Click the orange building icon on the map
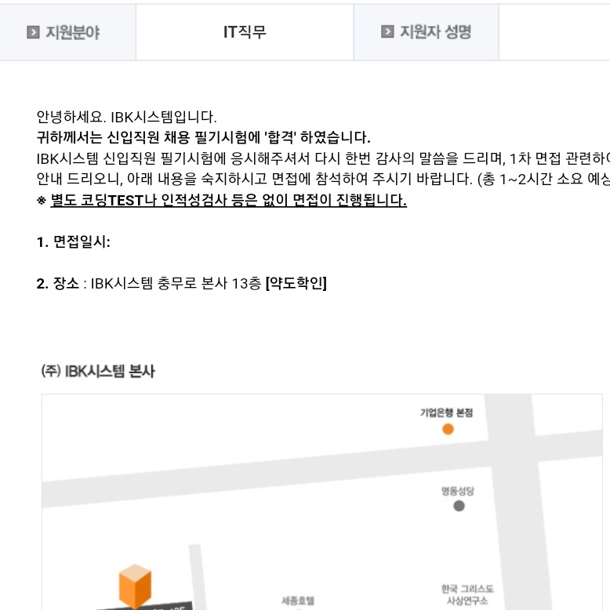Image resolution: width=610 pixels, height=610 pixels. click(135, 586)
